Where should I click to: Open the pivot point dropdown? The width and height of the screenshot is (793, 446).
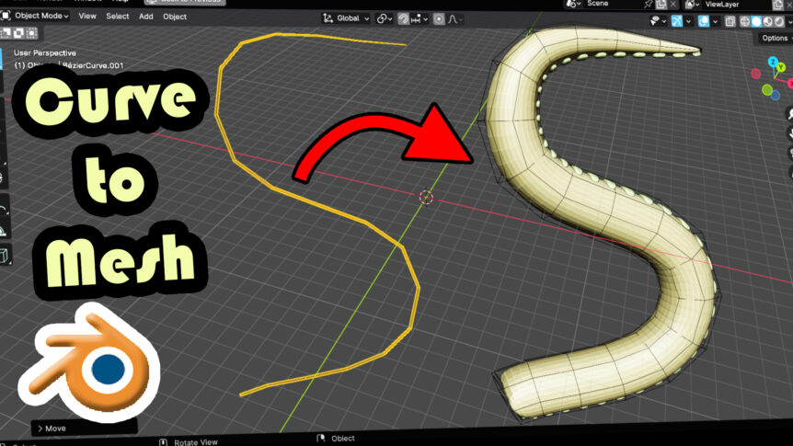[x=384, y=19]
